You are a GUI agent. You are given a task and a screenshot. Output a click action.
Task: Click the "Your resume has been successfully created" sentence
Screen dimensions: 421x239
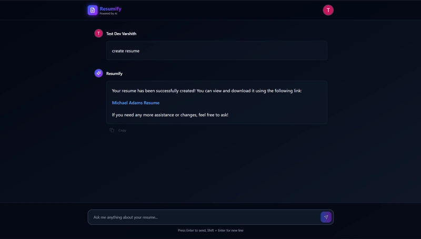[207, 90]
